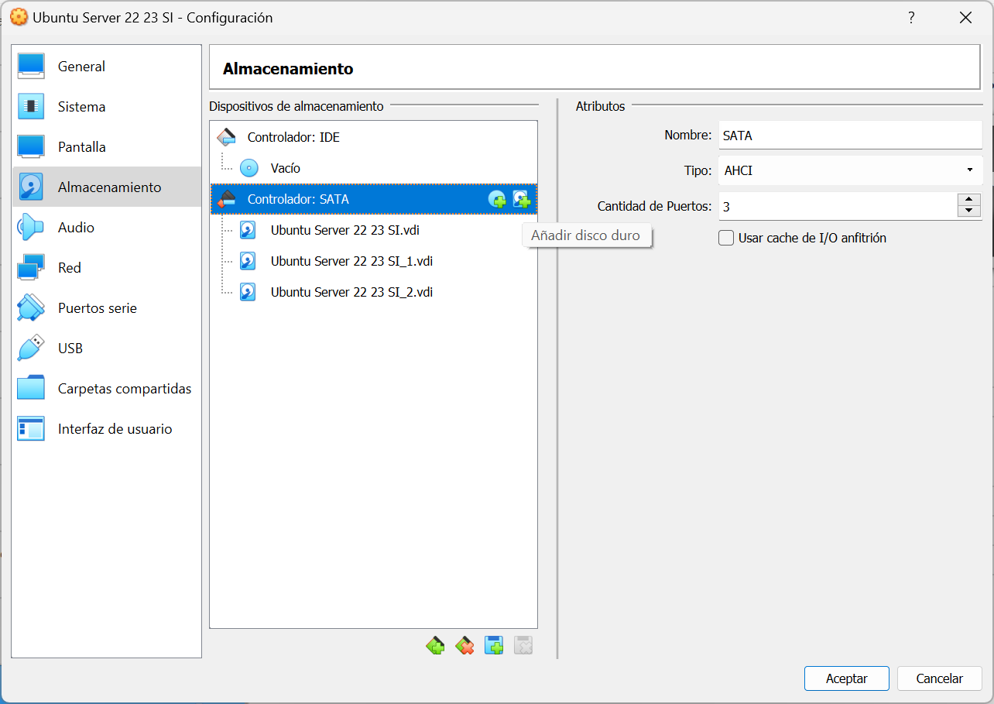Decrease Cantidad de Puertos with down arrow
994x704 pixels.
coord(969,213)
